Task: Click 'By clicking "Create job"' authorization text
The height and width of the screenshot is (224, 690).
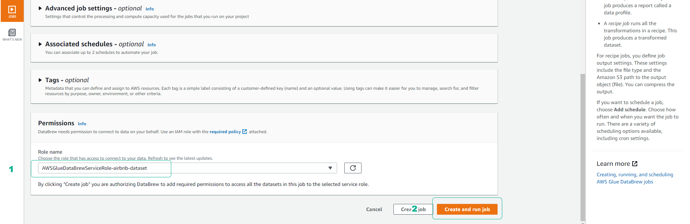Action: pos(203,184)
